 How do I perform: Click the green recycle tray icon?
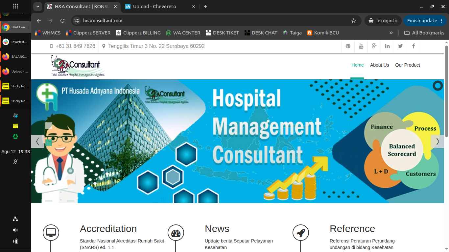pyautogui.click(x=15, y=136)
